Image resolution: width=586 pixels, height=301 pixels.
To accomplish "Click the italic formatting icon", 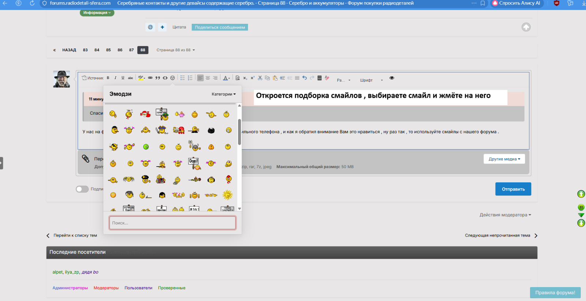I will (x=115, y=78).
